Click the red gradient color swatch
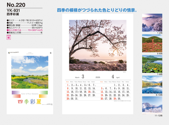The width and height of the screenshot is (169, 125). coord(16,96)
